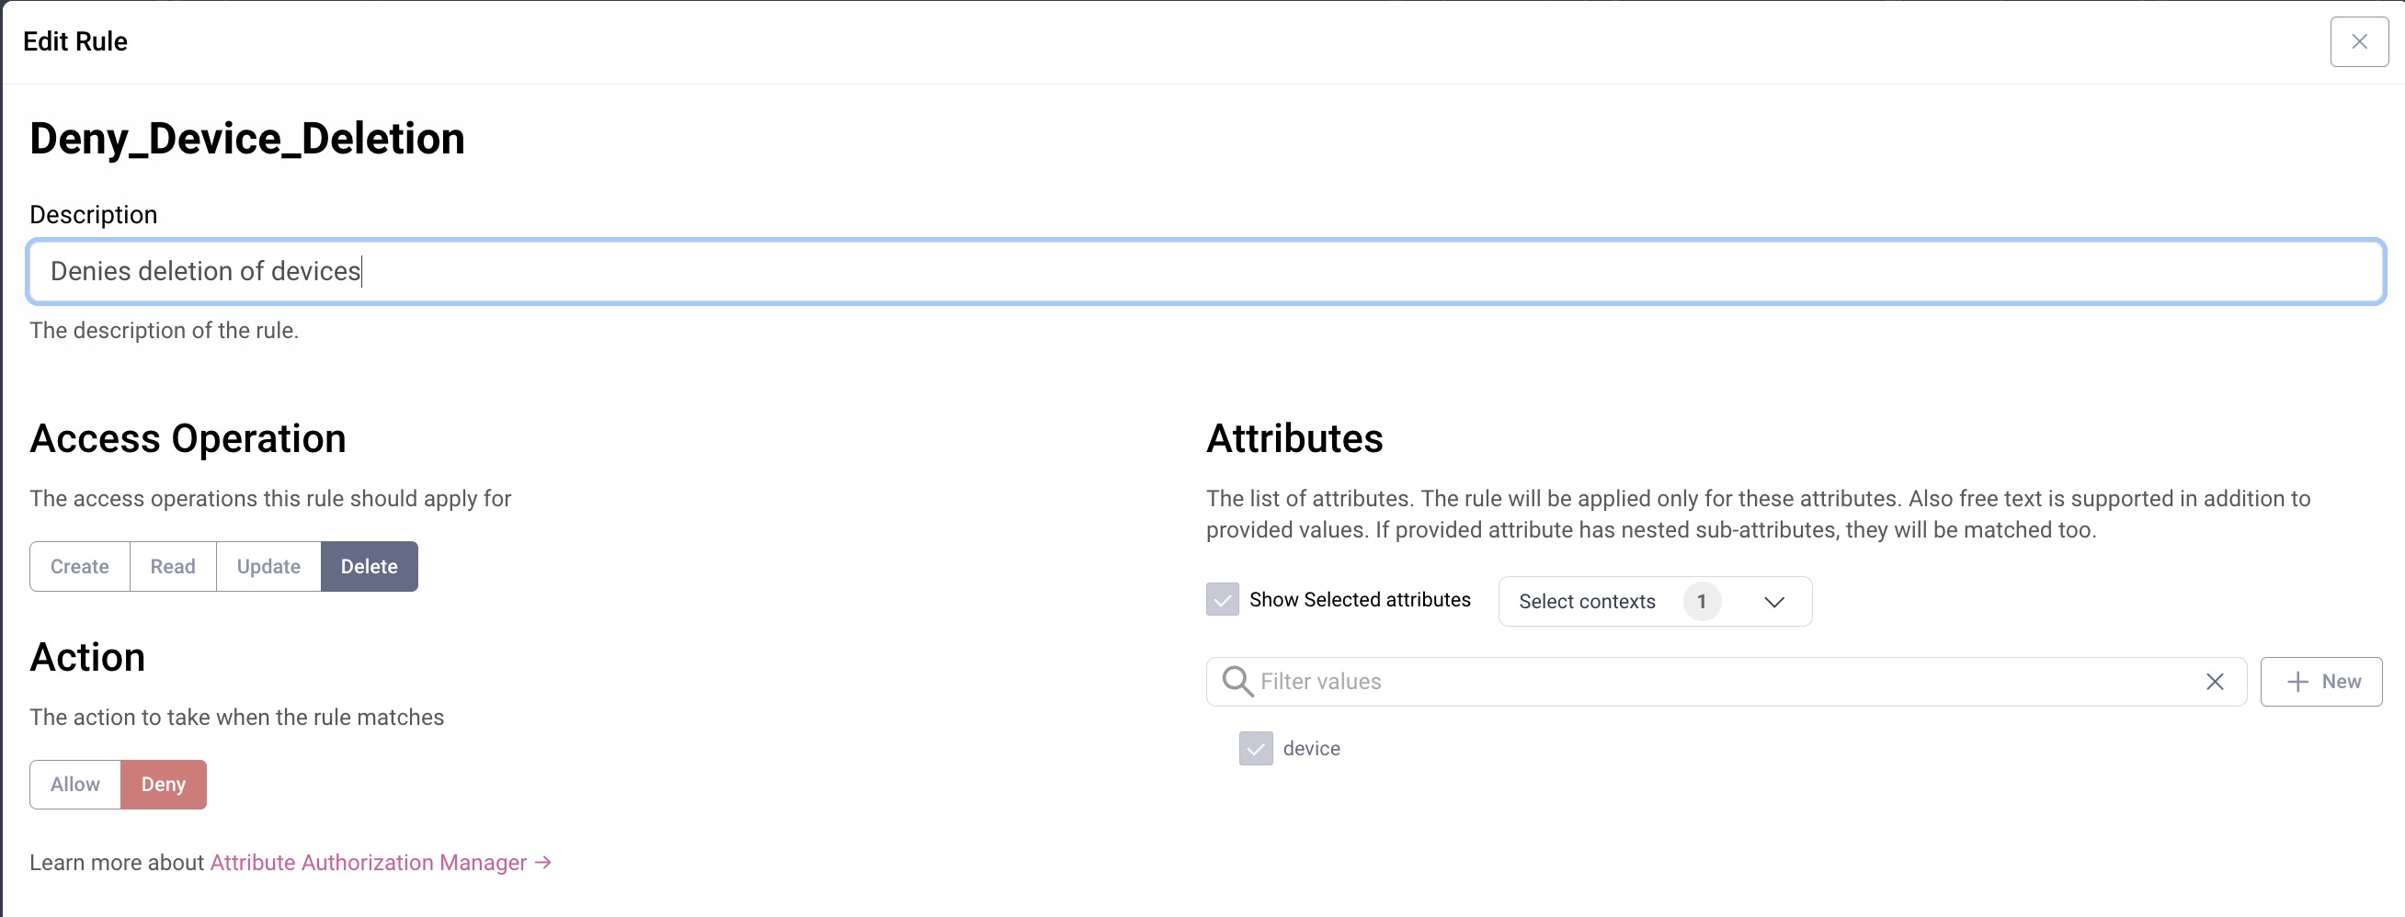Select the Read access operation
2405x917 pixels.
pyautogui.click(x=173, y=566)
